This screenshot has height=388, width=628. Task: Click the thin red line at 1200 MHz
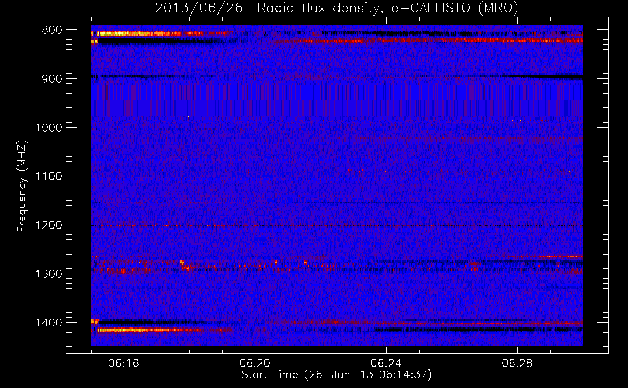click(337, 225)
